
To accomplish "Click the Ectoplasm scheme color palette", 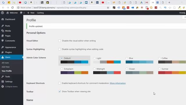I will [74, 73].
